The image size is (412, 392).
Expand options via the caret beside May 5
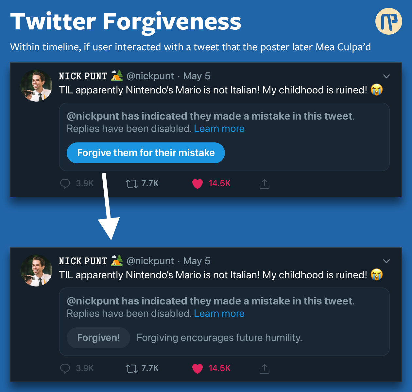coord(386,76)
